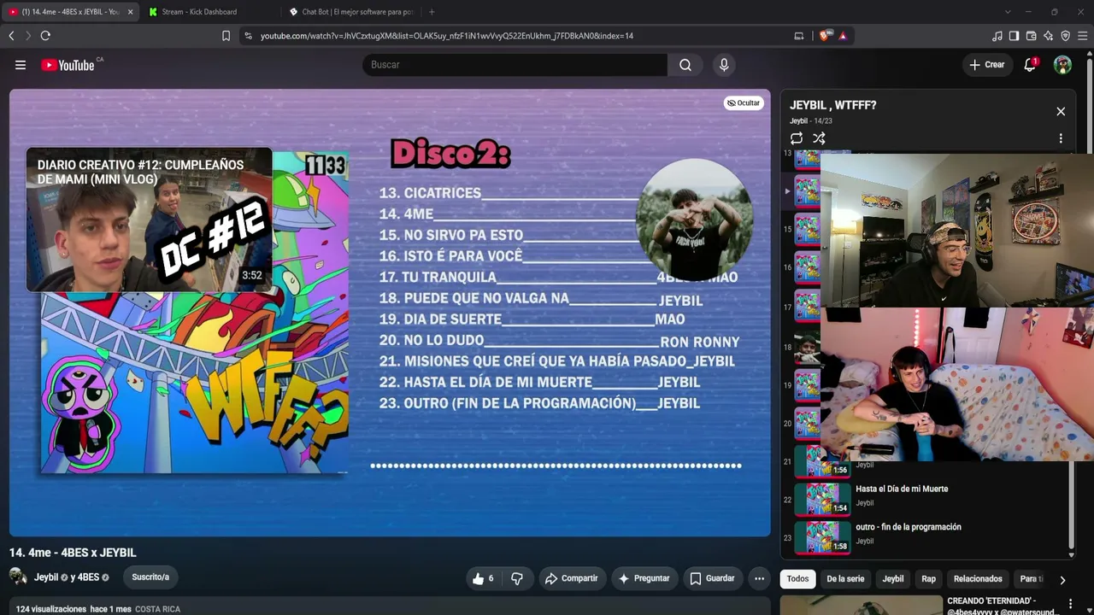Open the Brave Rewards triangle icon
Image resolution: width=1094 pixels, height=615 pixels.
[x=843, y=36]
